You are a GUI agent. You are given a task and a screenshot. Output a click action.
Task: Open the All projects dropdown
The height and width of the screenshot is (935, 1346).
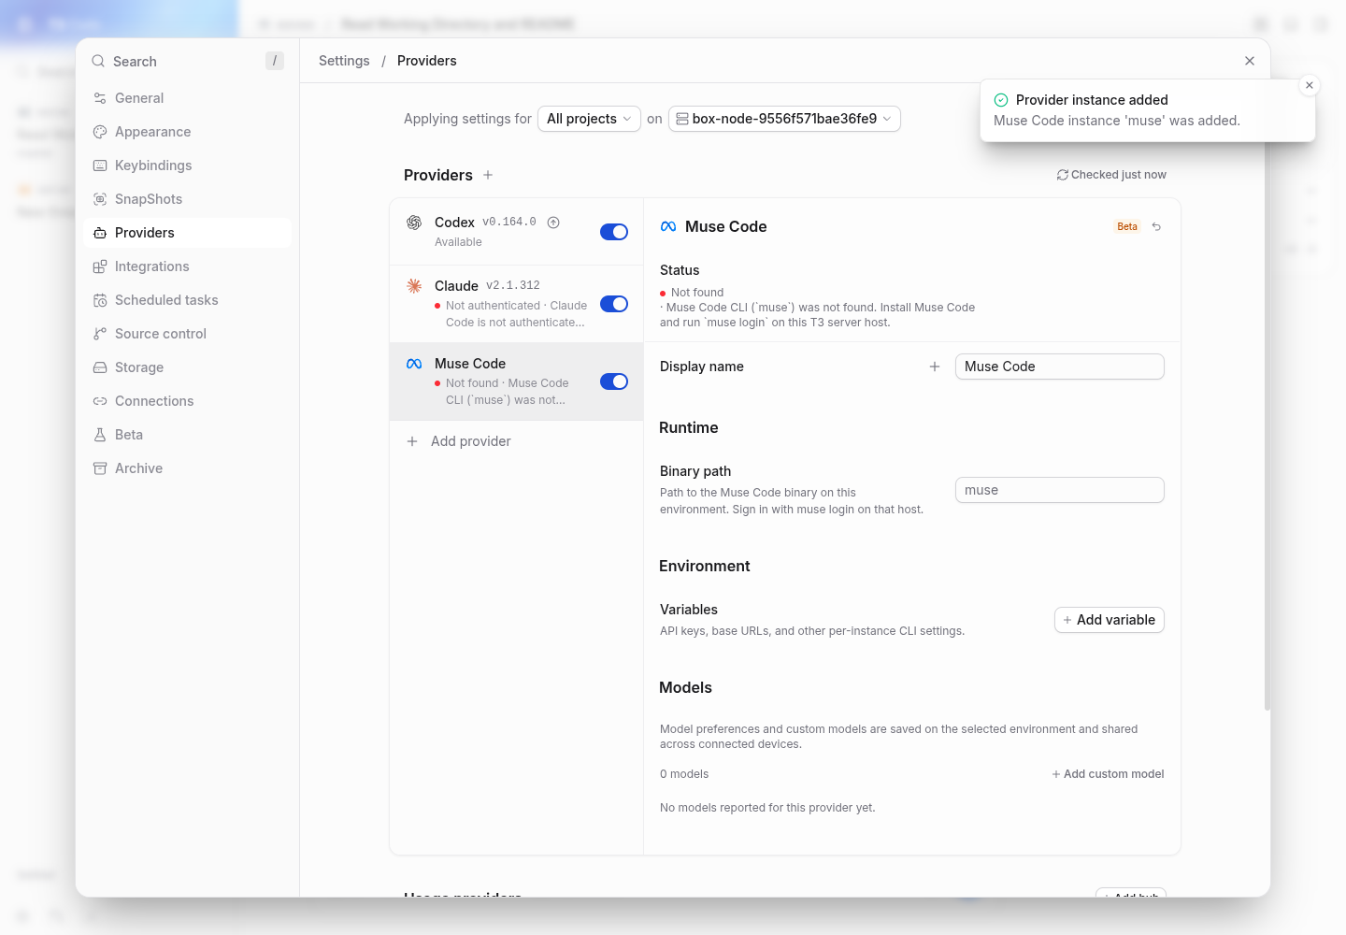coord(589,119)
